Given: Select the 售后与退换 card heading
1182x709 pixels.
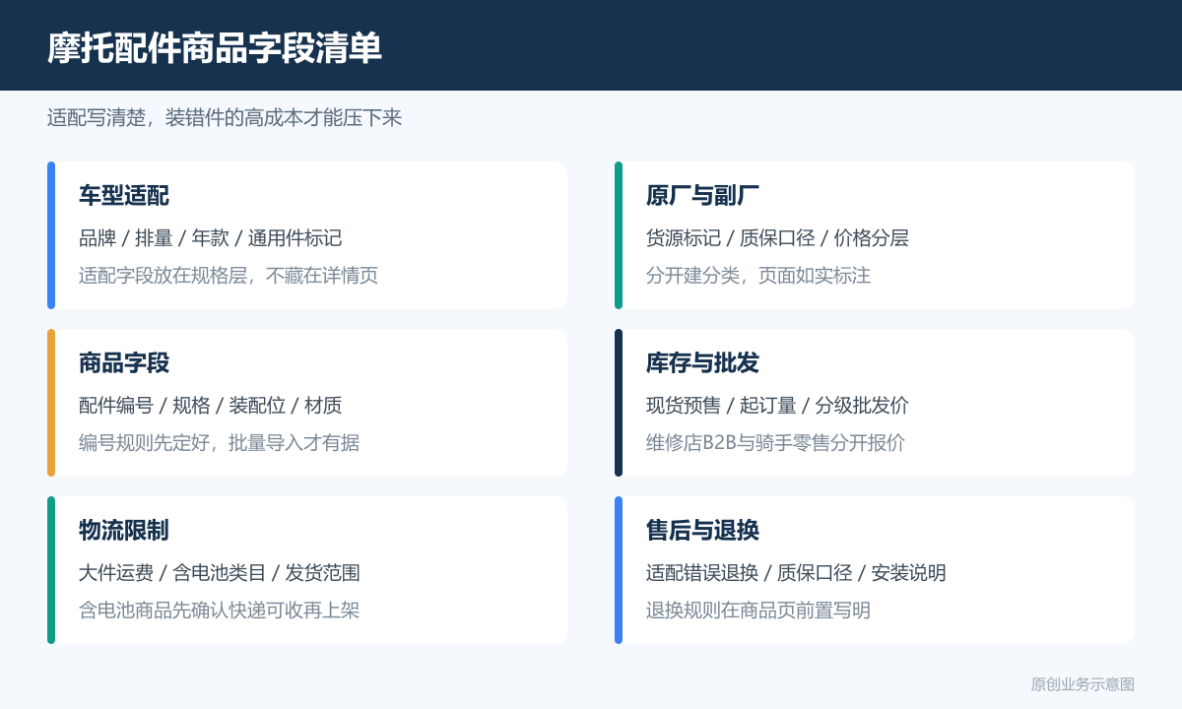Looking at the screenshot, I should 702,530.
